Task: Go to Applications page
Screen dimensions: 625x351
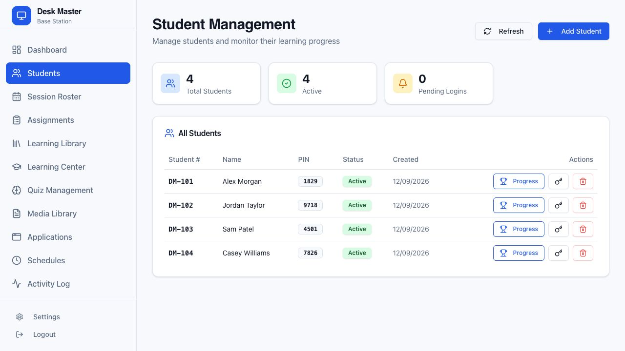Action: (68, 237)
